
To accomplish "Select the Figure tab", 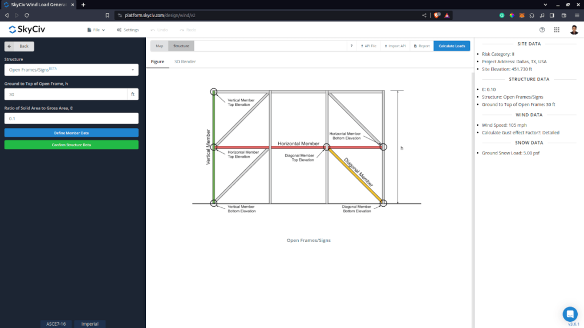I will 158,61.
